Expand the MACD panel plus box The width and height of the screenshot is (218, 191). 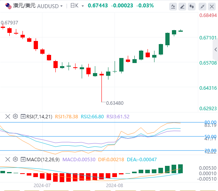[23, 159]
